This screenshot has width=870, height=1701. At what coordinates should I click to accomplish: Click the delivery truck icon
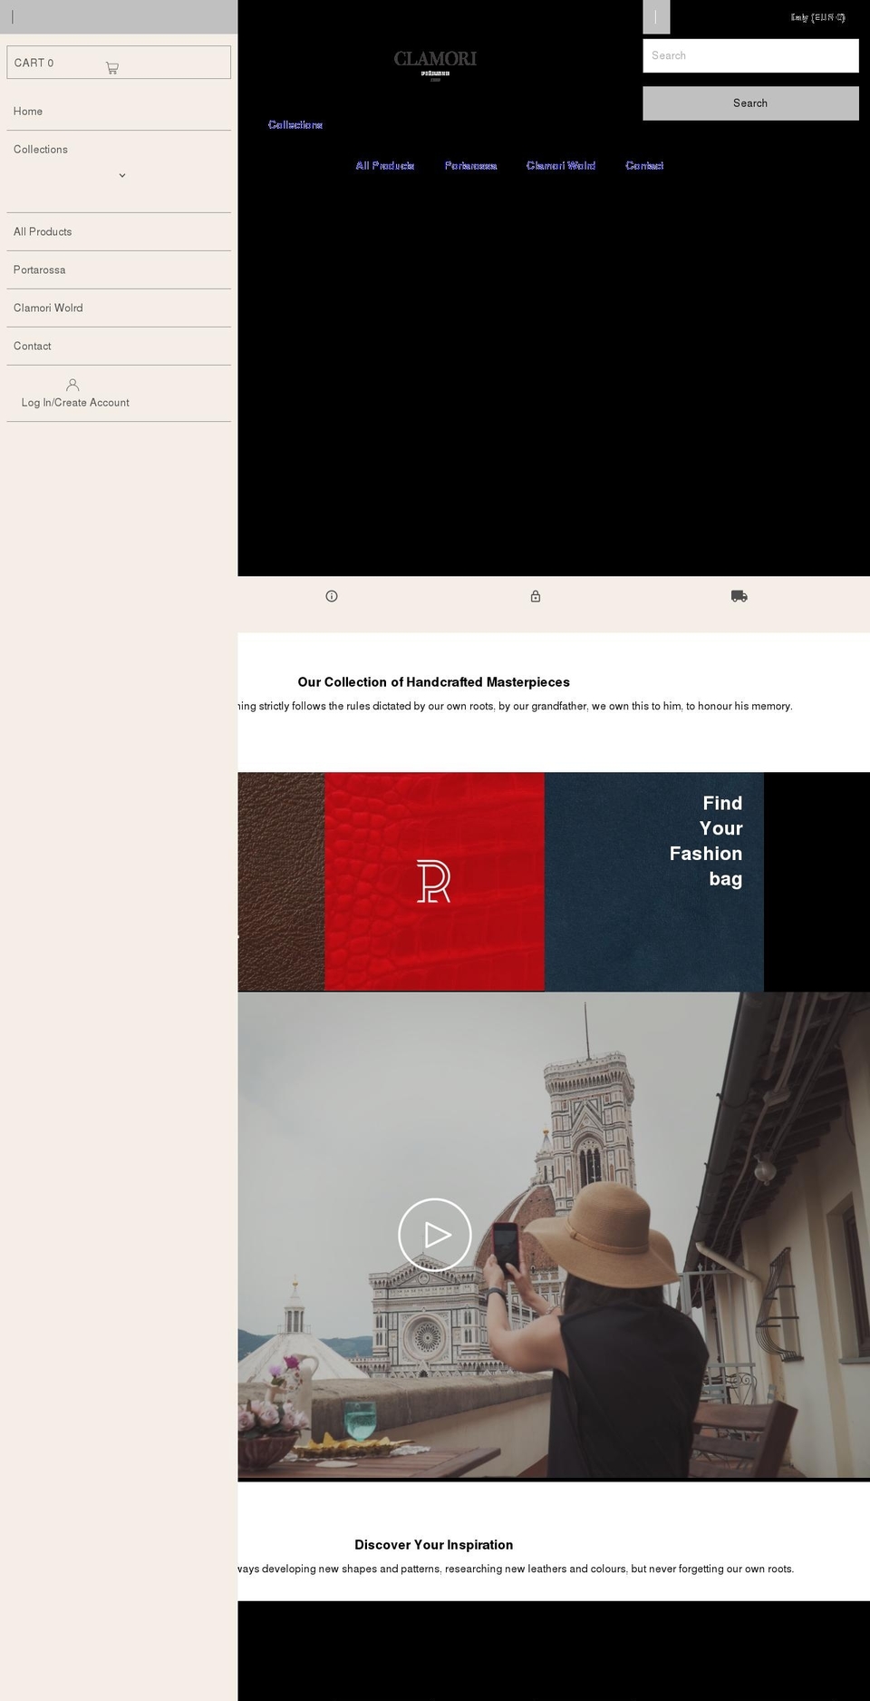[x=739, y=596]
